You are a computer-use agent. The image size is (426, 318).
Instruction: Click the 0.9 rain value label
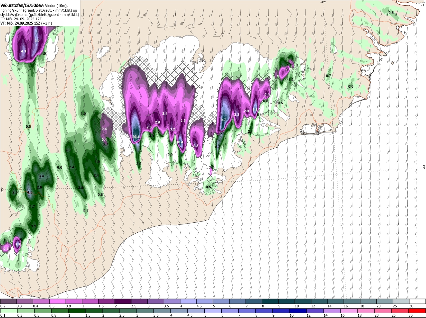(170, 155)
